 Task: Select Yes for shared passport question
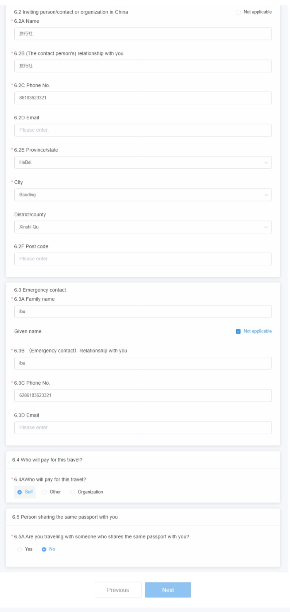[20, 549]
